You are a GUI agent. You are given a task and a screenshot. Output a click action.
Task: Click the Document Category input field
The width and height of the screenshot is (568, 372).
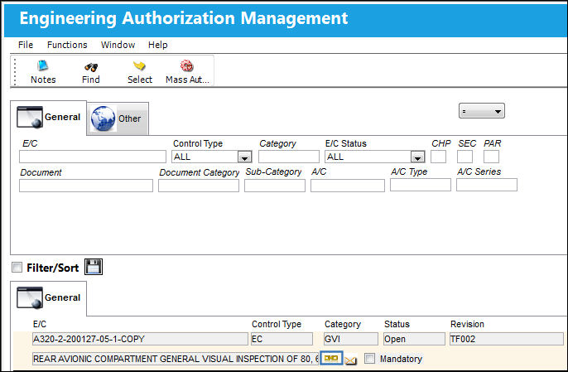(x=199, y=186)
